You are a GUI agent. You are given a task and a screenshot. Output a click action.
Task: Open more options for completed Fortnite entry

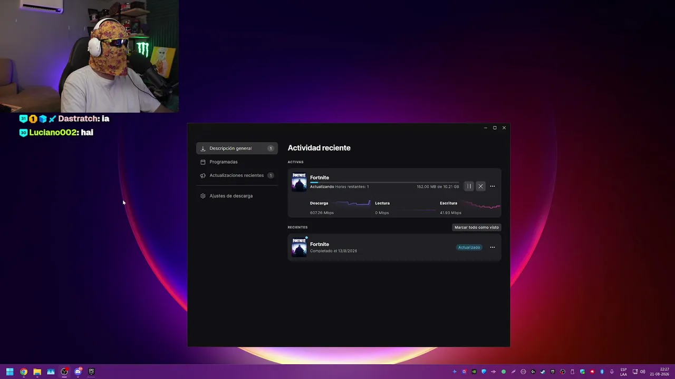pyautogui.click(x=493, y=247)
